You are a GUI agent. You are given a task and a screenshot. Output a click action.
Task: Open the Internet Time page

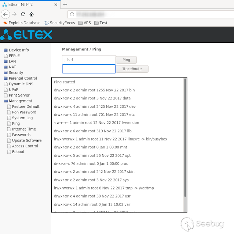coord(22,129)
